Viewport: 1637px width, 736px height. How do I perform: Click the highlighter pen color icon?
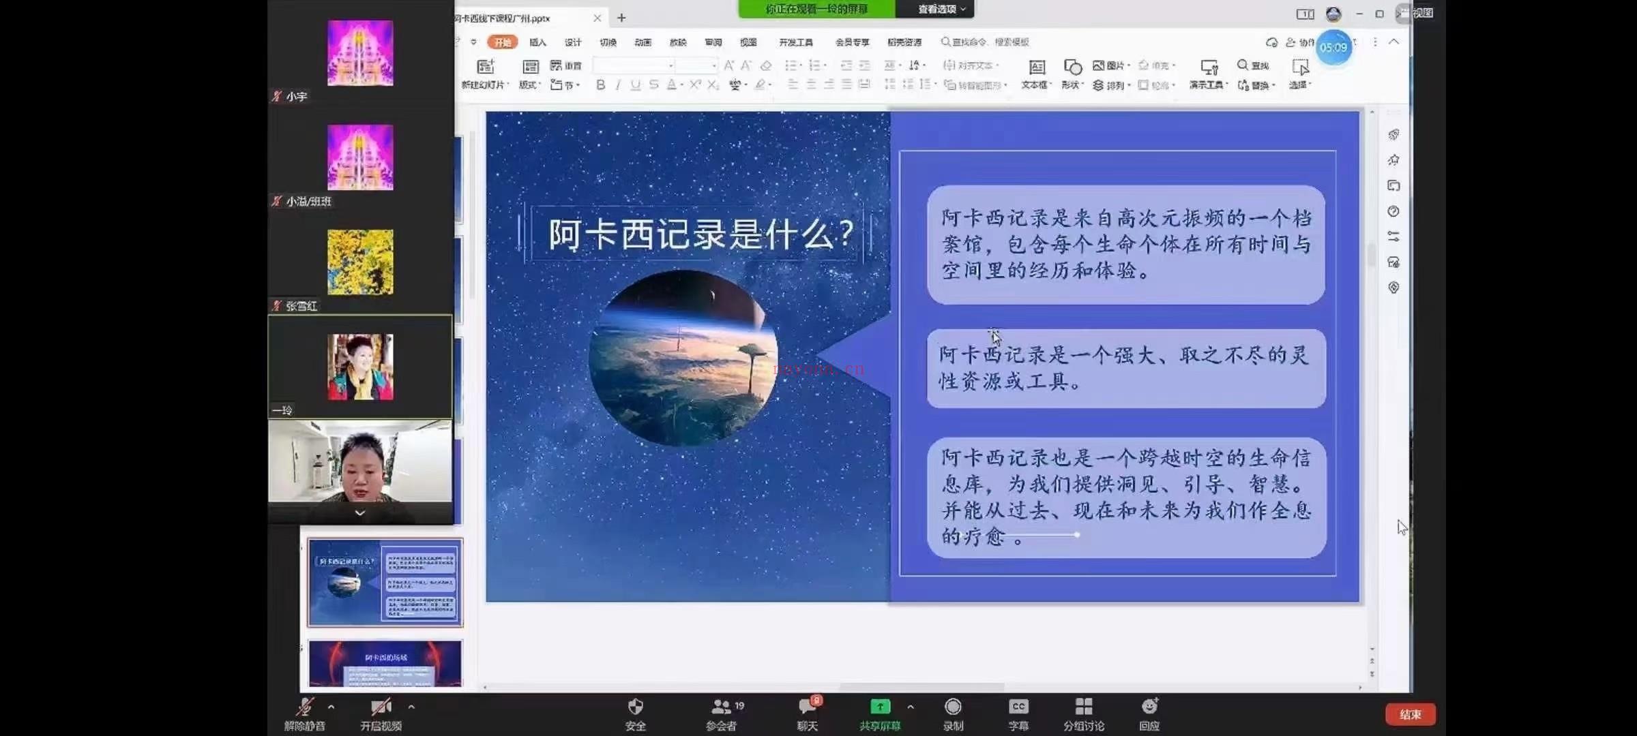pyautogui.click(x=761, y=85)
